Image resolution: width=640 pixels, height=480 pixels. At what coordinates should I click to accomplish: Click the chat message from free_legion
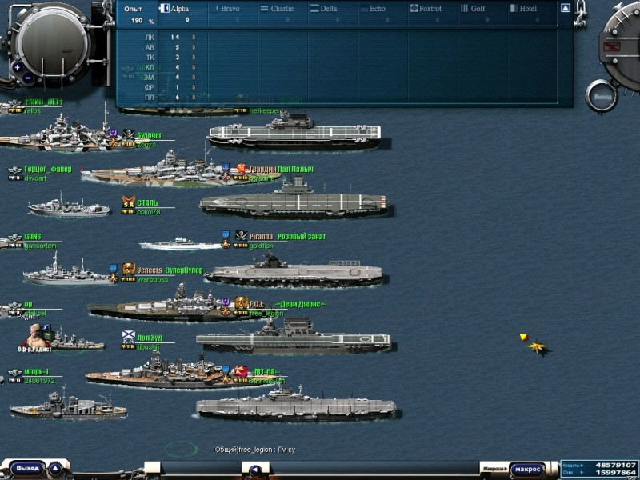pos(254,450)
